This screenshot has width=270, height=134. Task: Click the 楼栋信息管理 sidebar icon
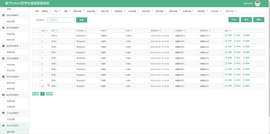coord(3,15)
